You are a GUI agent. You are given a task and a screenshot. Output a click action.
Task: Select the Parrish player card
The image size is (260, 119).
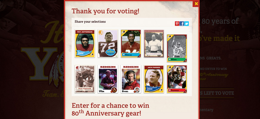[x=131, y=43]
